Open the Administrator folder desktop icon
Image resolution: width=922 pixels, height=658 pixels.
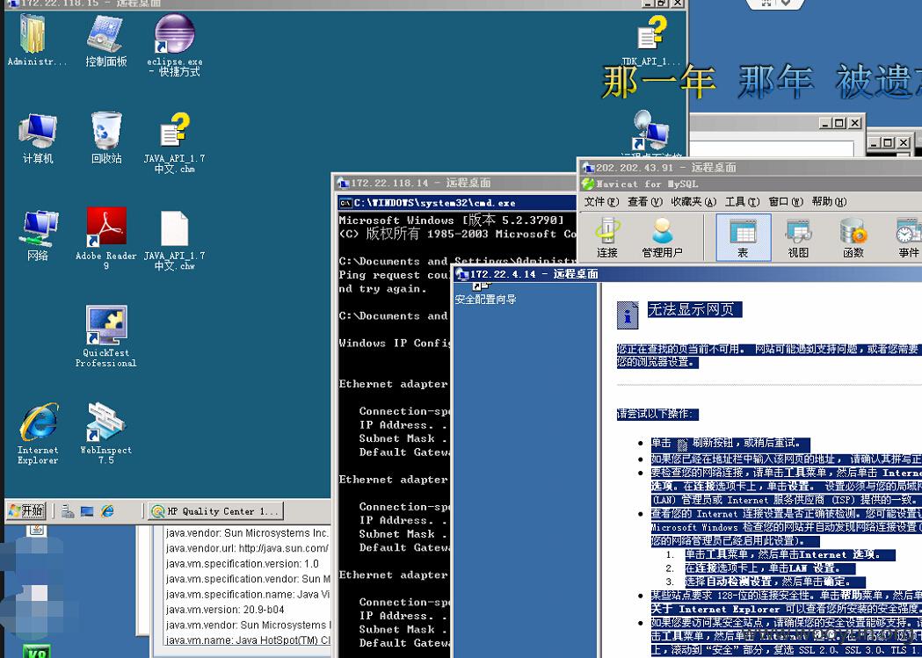point(36,39)
